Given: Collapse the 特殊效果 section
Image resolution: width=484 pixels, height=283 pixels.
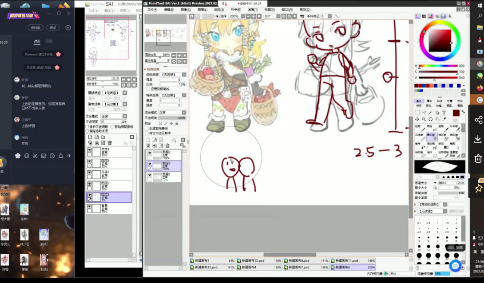Looking at the screenshot, I should tap(145, 69).
